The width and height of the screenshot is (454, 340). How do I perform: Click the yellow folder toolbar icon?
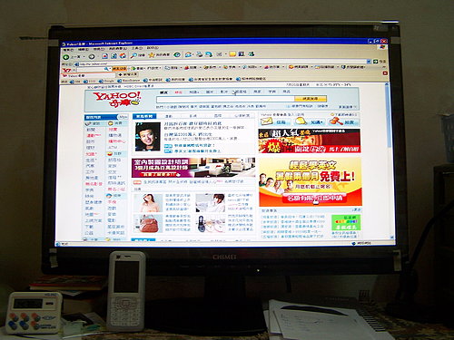pos(232,54)
